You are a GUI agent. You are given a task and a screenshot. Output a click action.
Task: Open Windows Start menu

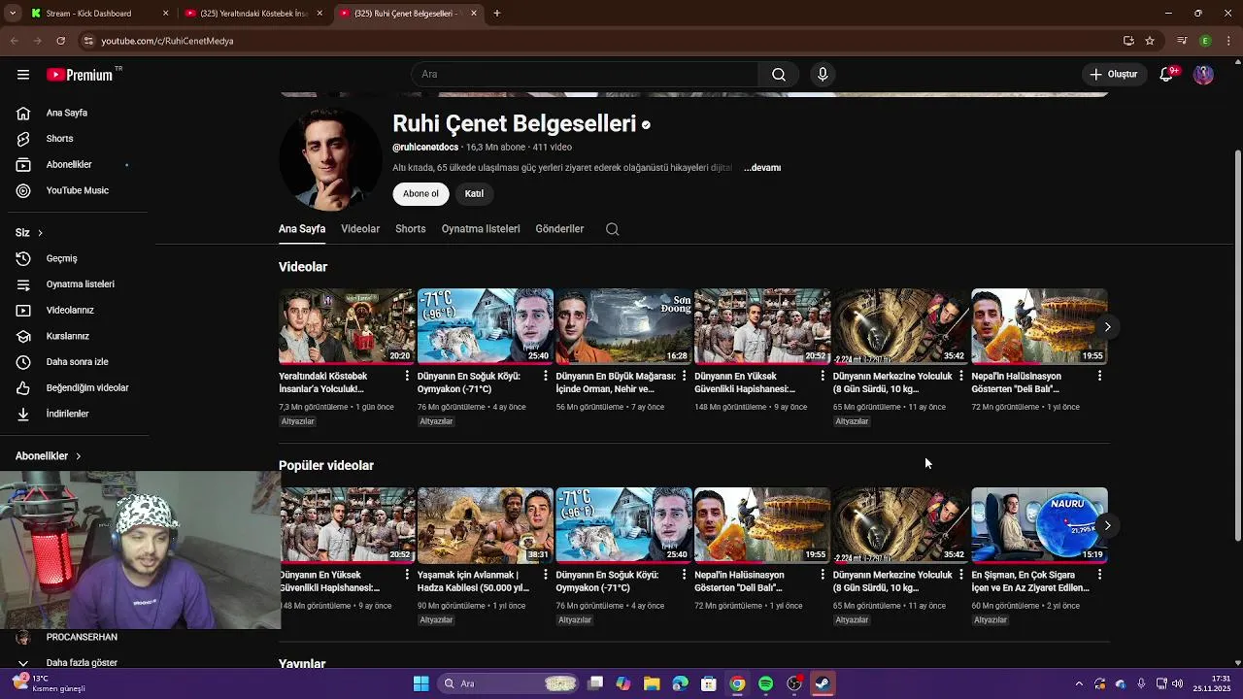[x=420, y=683]
